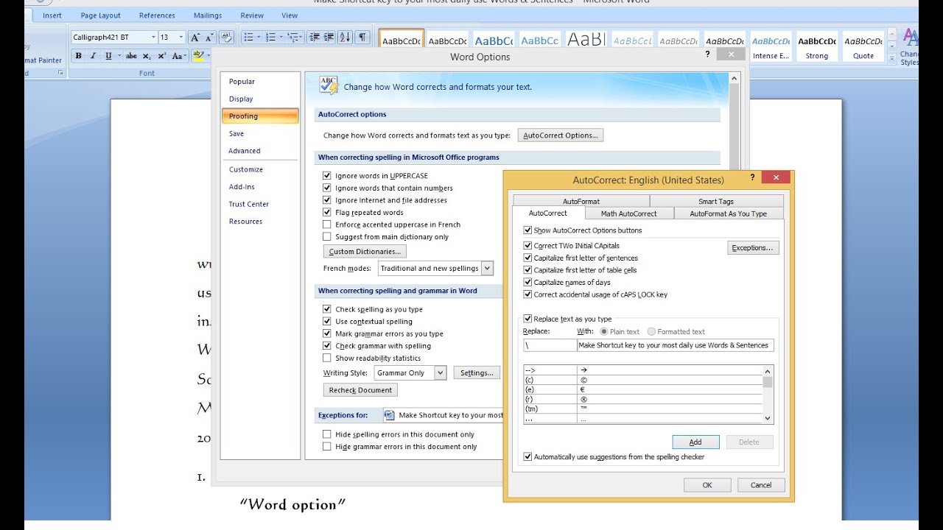
Task: Click the Grow Font icon
Action: click(x=194, y=38)
